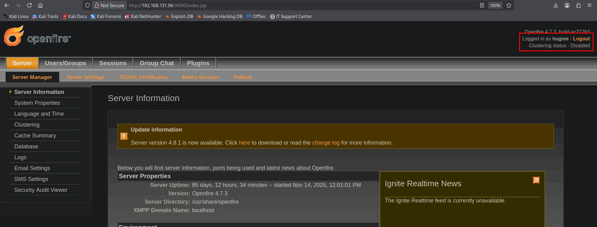Open the IT Support Center bookmark
This screenshot has height=227, width=597.
click(x=291, y=16)
